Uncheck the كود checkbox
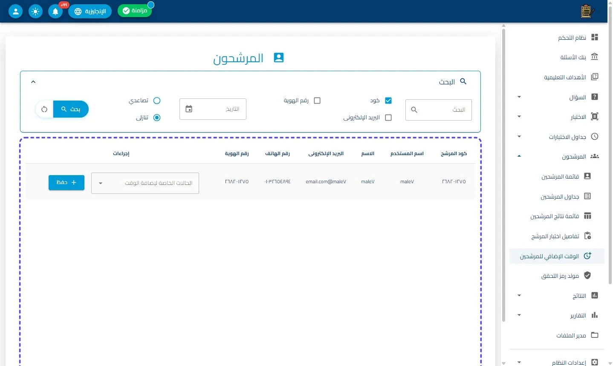The width and height of the screenshot is (613, 366). point(388,101)
